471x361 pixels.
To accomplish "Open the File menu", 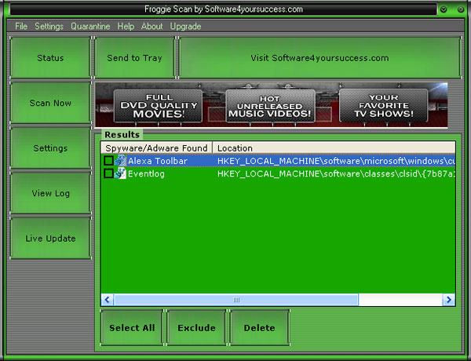I will tap(21, 27).
